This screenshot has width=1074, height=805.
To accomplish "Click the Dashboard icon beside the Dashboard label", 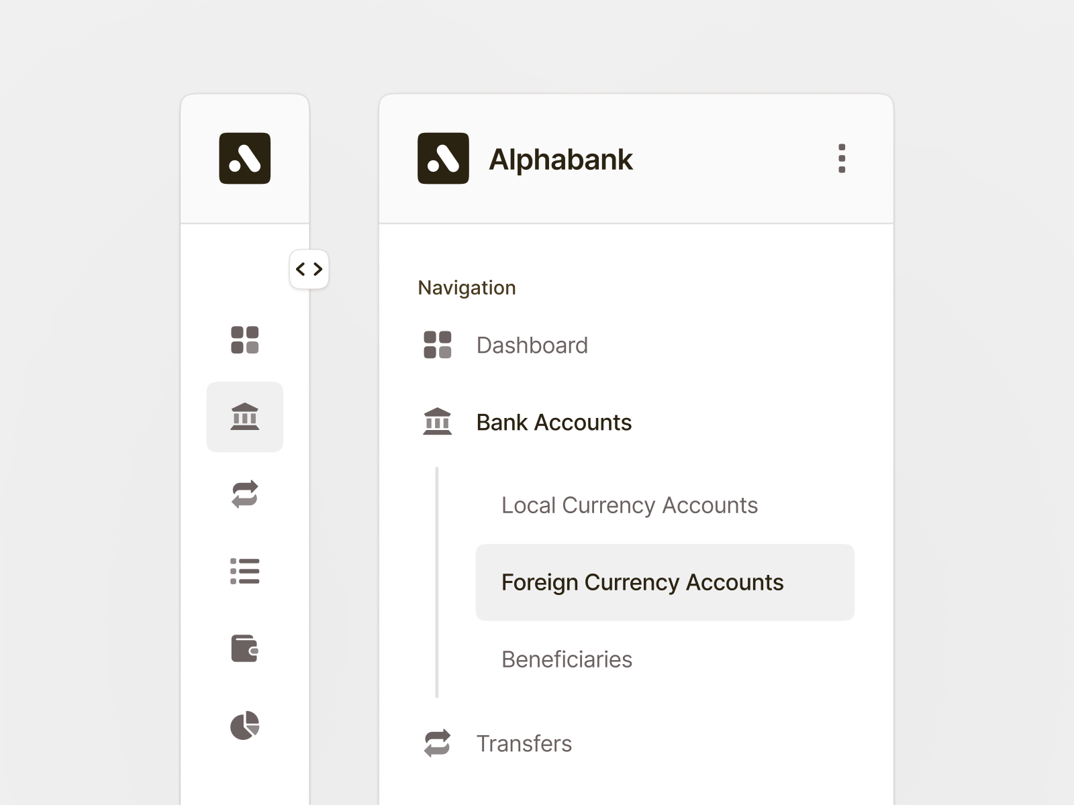I will 437,345.
